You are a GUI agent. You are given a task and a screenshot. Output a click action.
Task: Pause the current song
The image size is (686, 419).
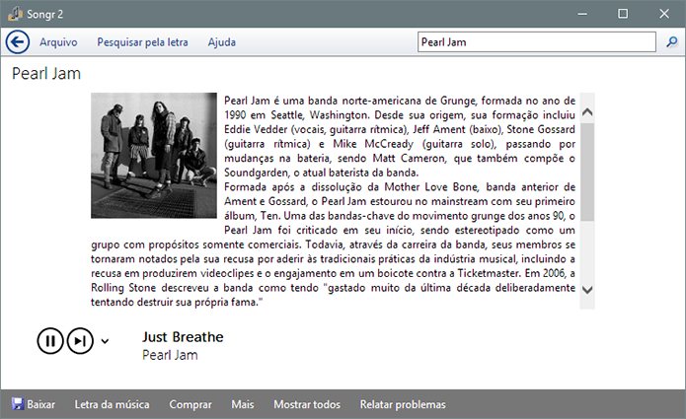point(50,341)
